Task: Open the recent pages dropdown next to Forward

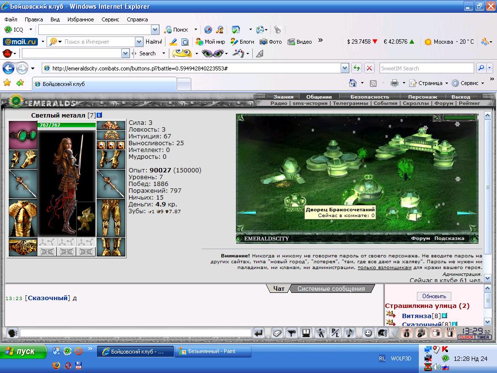Action: 33,68
